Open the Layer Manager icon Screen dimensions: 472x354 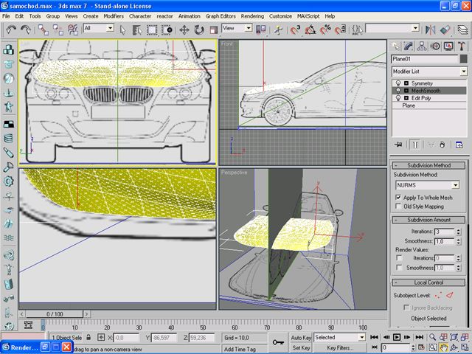click(x=462, y=29)
